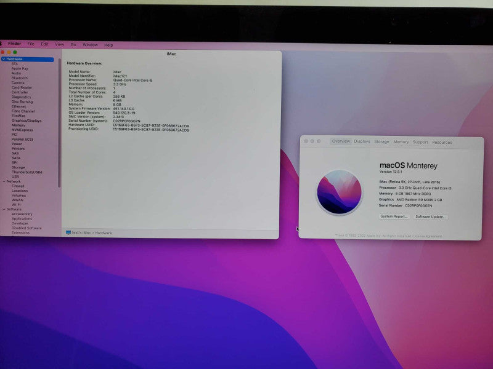Select Developer under Software

click(x=20, y=223)
